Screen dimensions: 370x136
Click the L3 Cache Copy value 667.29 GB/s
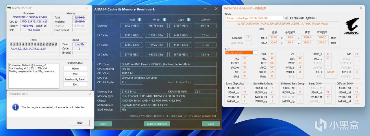point(181,54)
